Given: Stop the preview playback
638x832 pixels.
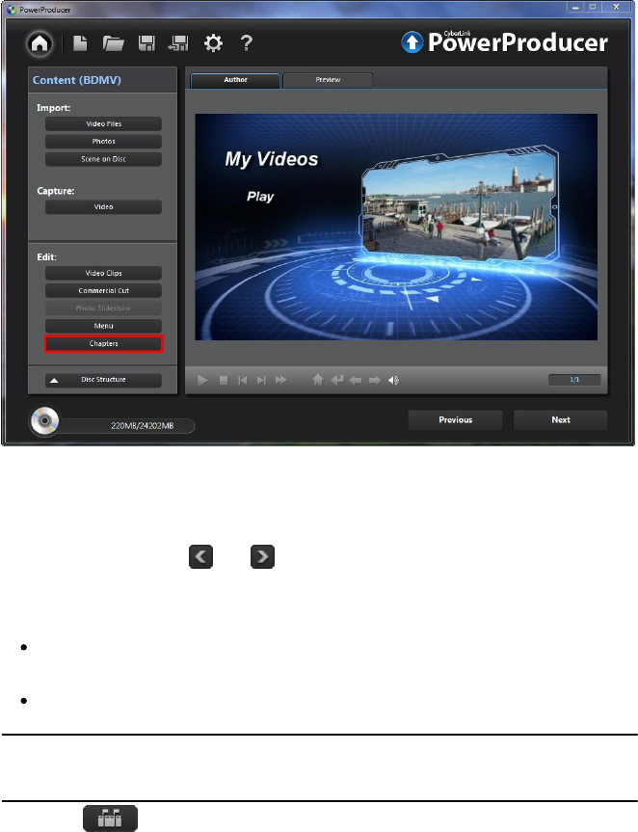Looking at the screenshot, I should [x=224, y=380].
